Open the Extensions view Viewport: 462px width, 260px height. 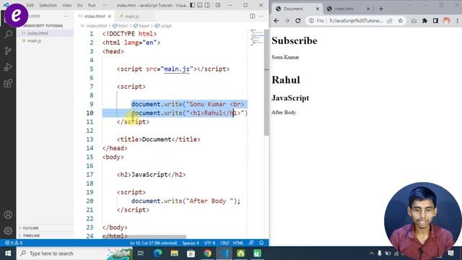8,84
